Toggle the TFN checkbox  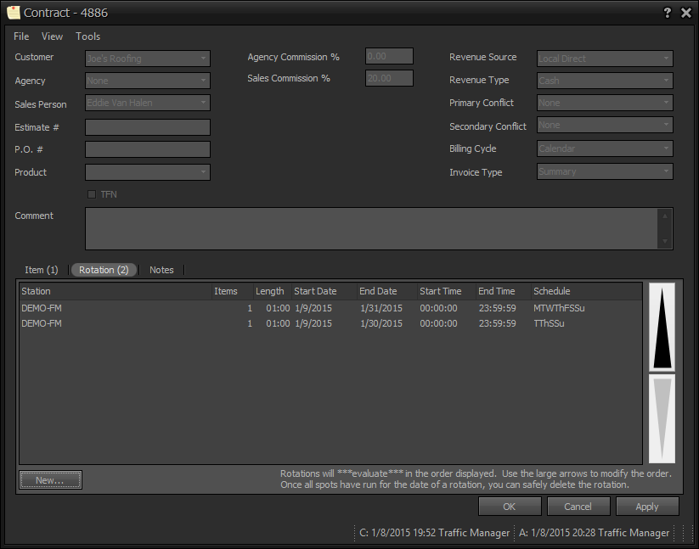tap(92, 194)
